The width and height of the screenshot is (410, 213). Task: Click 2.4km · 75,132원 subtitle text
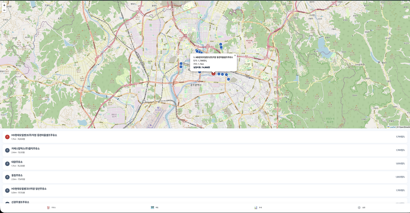[x=18, y=152]
